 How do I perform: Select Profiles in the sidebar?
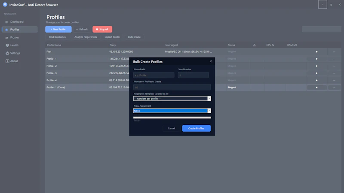19,30
